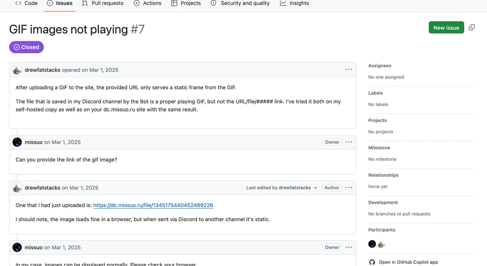Viewport: 487px width, 266px height.
Task: Open missuo avatar on 'Can you provide' comment
Action: [17, 142]
